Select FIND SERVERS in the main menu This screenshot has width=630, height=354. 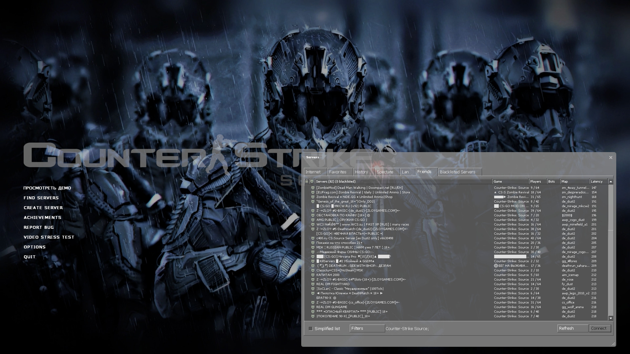point(41,198)
